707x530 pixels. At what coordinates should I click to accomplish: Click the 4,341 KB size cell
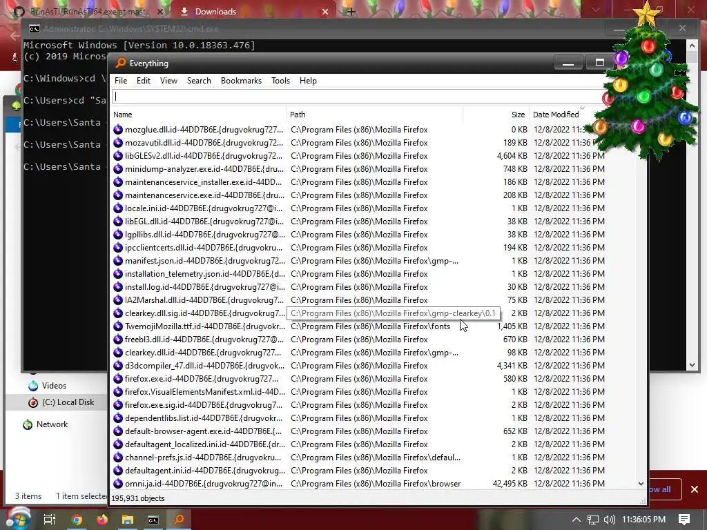[x=512, y=366]
